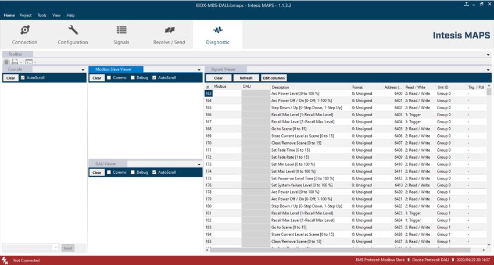
Task: Open dropdown arrow next to console window icon
Action: (35, 62)
